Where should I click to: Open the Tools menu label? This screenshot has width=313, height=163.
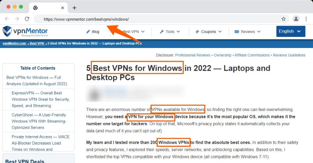(170, 32)
